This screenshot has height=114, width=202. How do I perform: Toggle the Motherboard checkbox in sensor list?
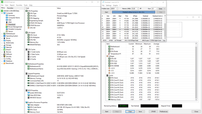click(109, 46)
